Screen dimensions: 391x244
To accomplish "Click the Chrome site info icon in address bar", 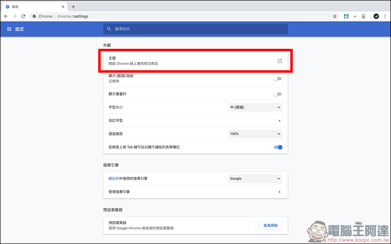I will pyautogui.click(x=34, y=17).
